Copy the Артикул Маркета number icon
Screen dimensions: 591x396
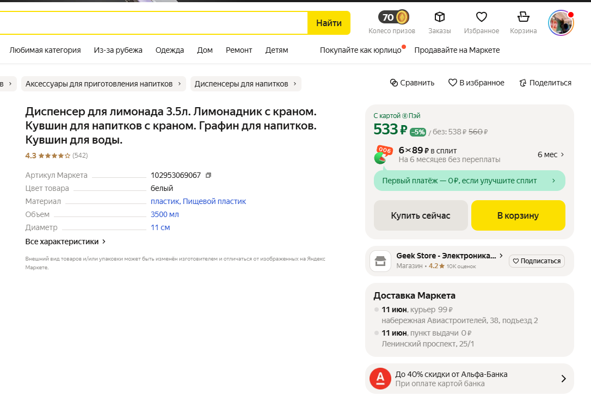pyautogui.click(x=208, y=175)
